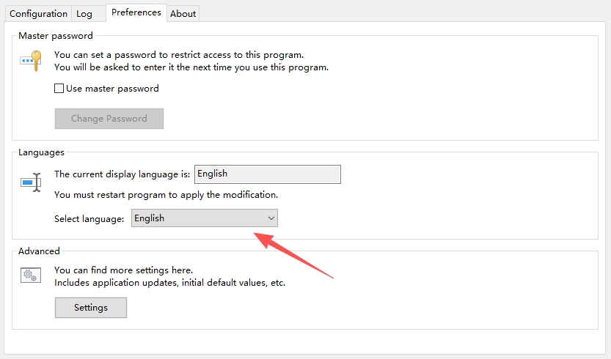Click the 'Select language:' label
Image resolution: width=611 pixels, height=359 pixels.
pyautogui.click(x=89, y=219)
